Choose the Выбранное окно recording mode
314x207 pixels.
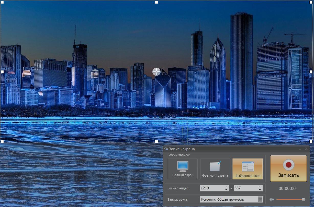[x=248, y=169]
